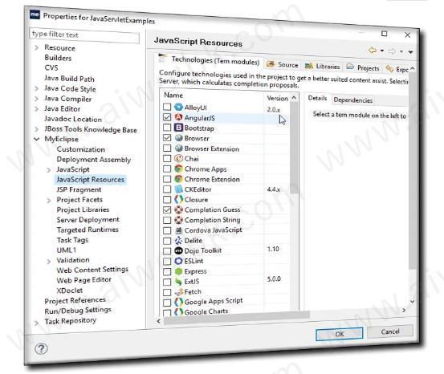This screenshot has height=374, width=444.
Task: Focus the type filter text field
Action: click(x=84, y=35)
